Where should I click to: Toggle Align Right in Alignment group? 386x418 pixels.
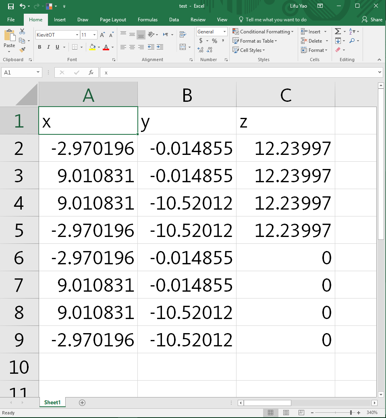pos(141,47)
